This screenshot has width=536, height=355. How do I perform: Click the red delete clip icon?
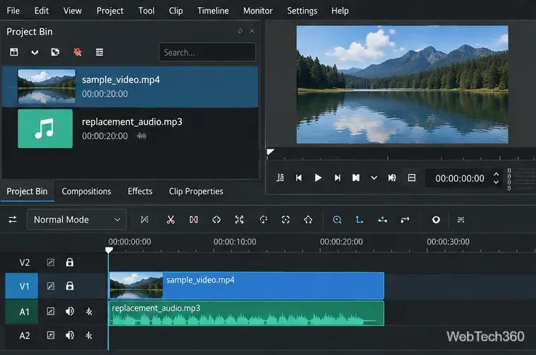pos(78,52)
